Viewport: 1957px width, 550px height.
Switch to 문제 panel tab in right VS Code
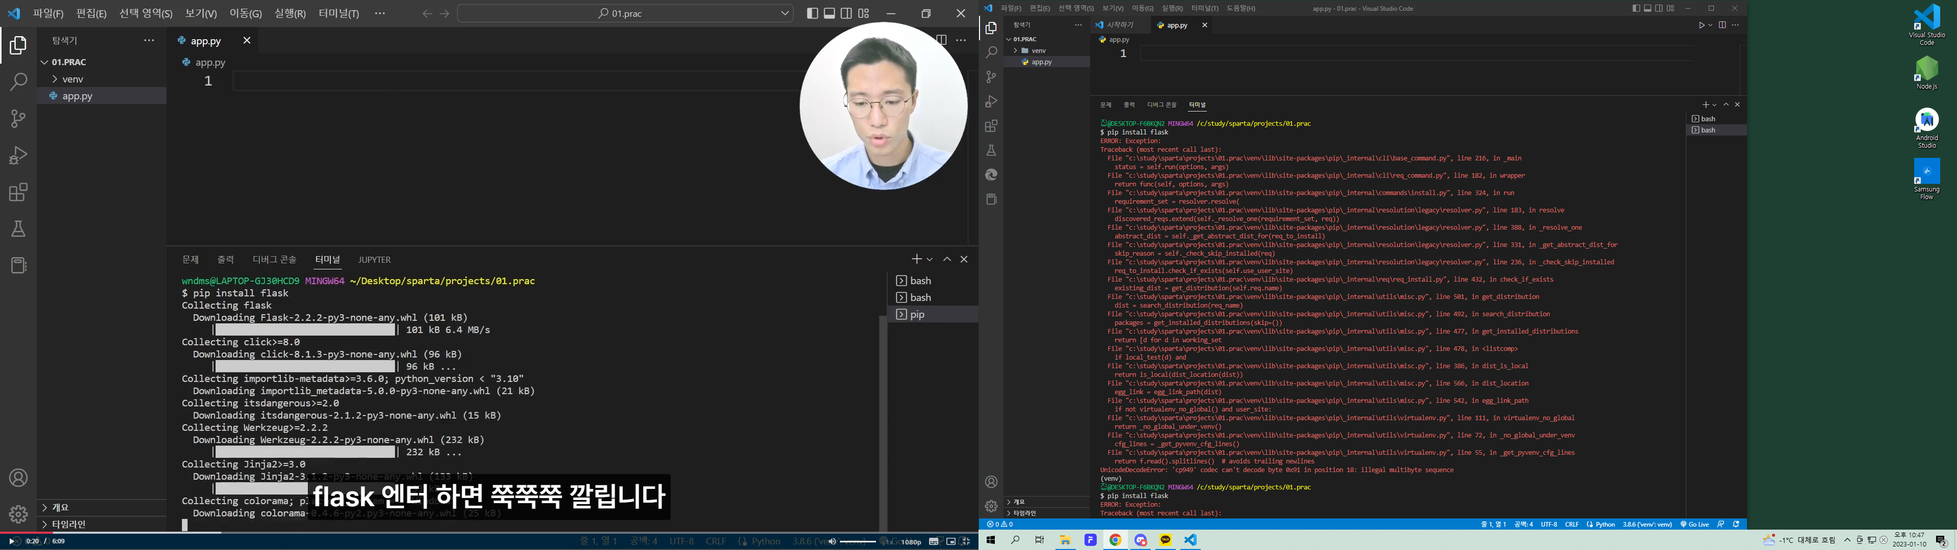(1105, 105)
